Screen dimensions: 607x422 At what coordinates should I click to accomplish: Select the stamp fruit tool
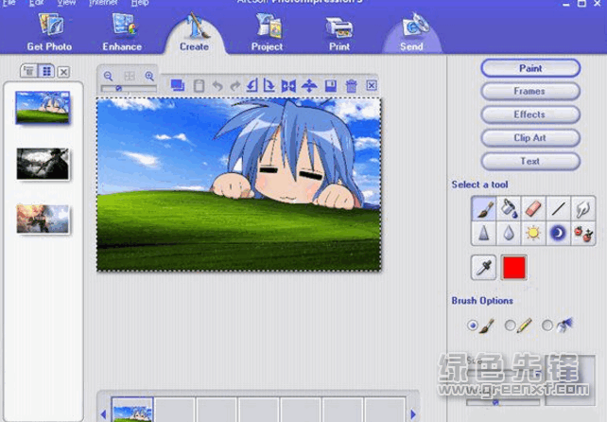(583, 234)
